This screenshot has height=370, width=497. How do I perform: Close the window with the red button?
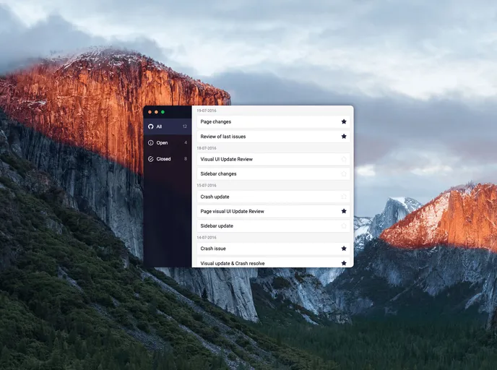(x=150, y=112)
